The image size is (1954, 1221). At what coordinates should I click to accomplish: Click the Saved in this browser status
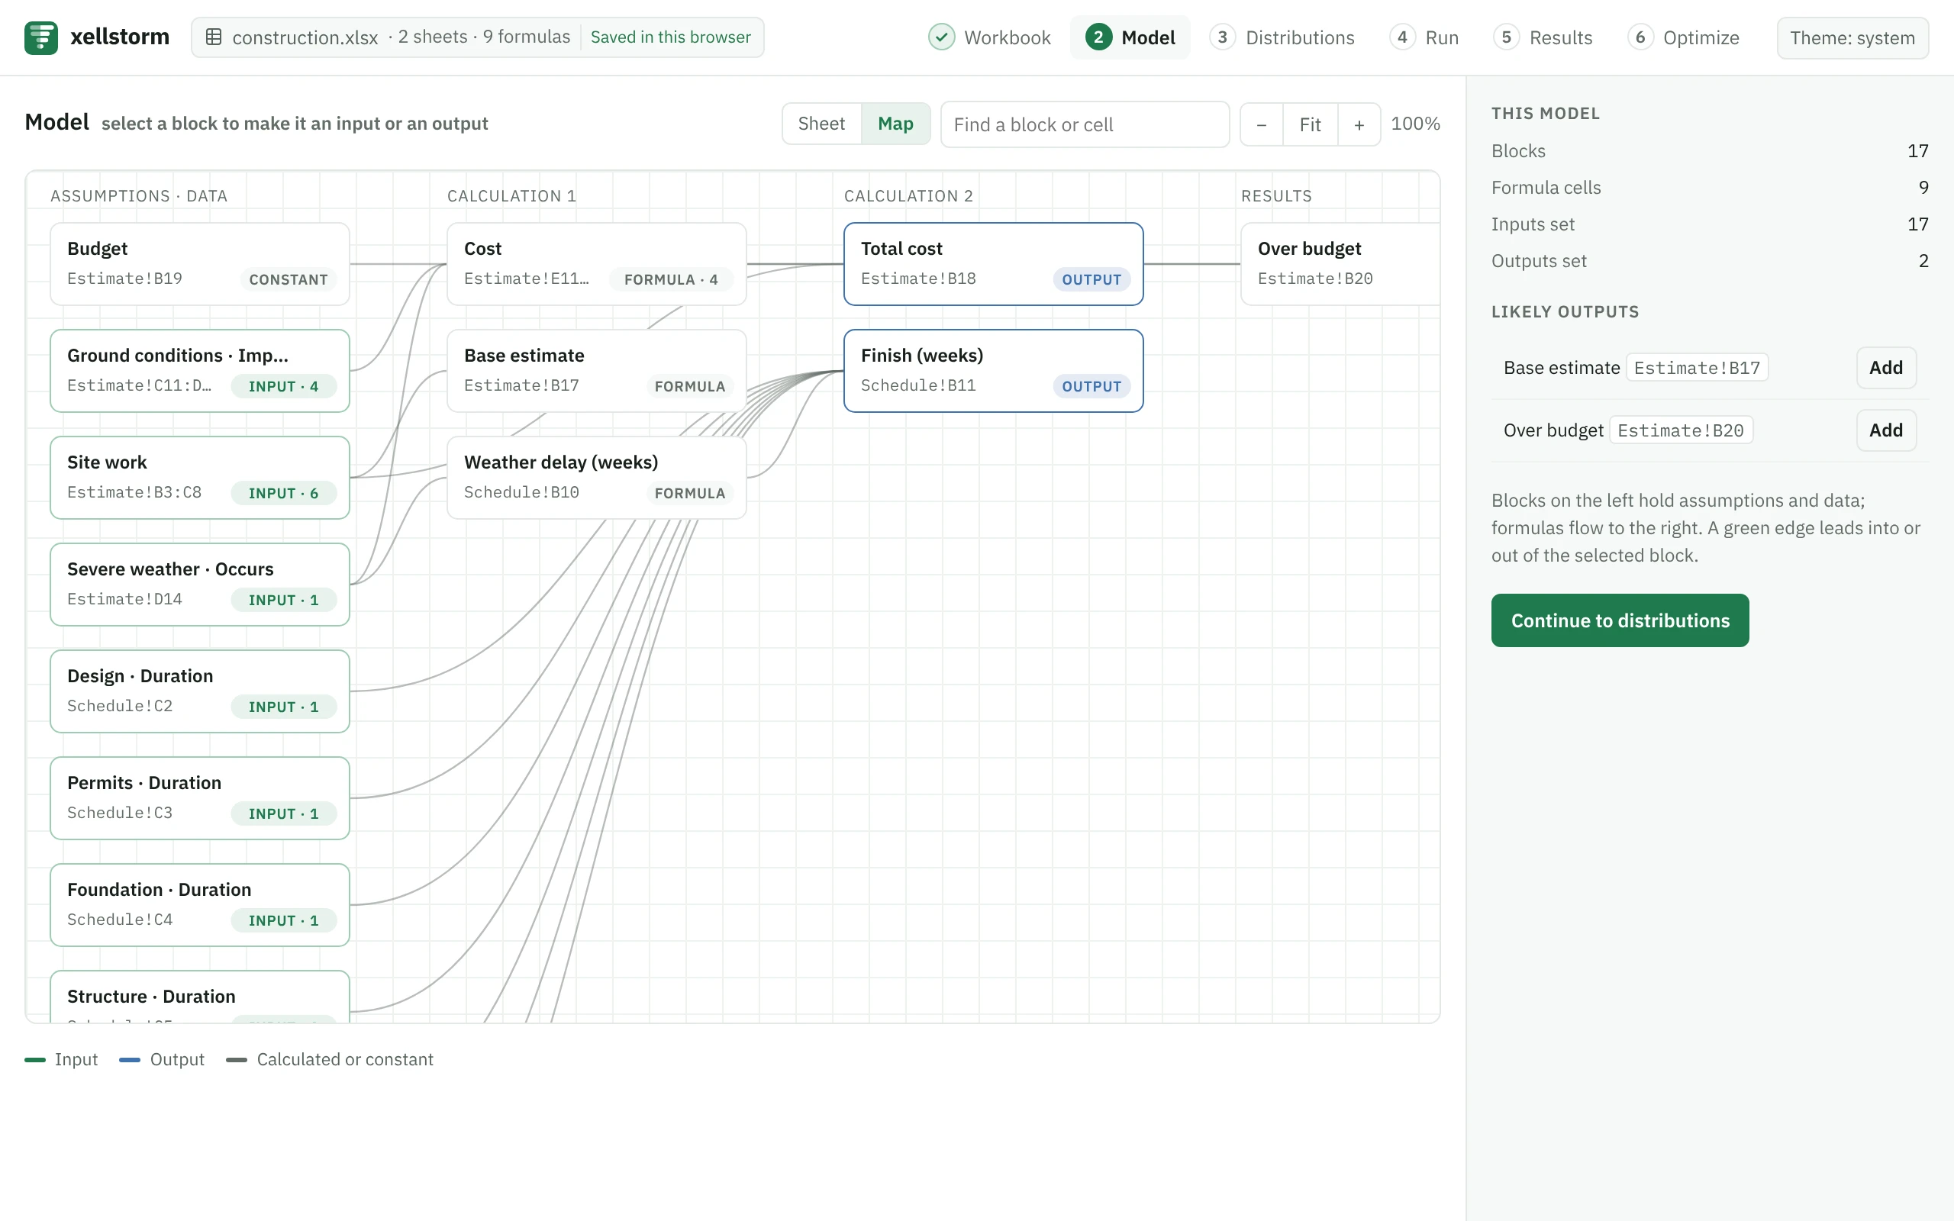[670, 37]
